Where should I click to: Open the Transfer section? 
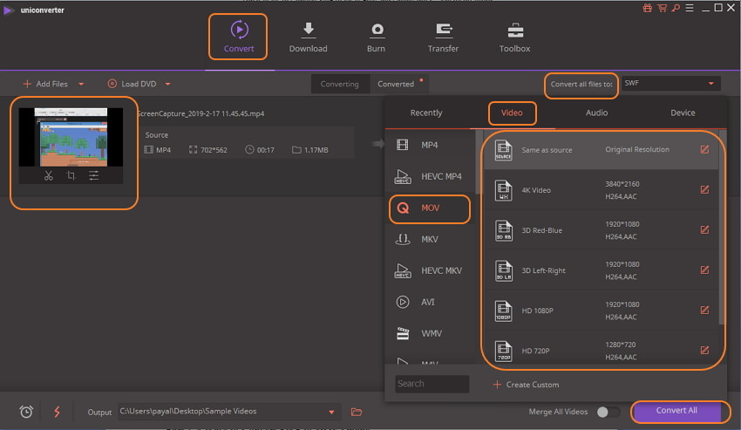[443, 37]
